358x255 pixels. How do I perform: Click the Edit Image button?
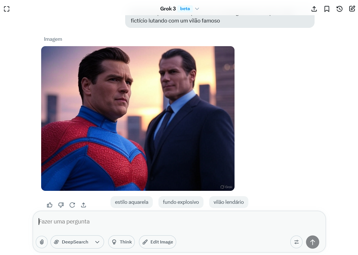158,242
